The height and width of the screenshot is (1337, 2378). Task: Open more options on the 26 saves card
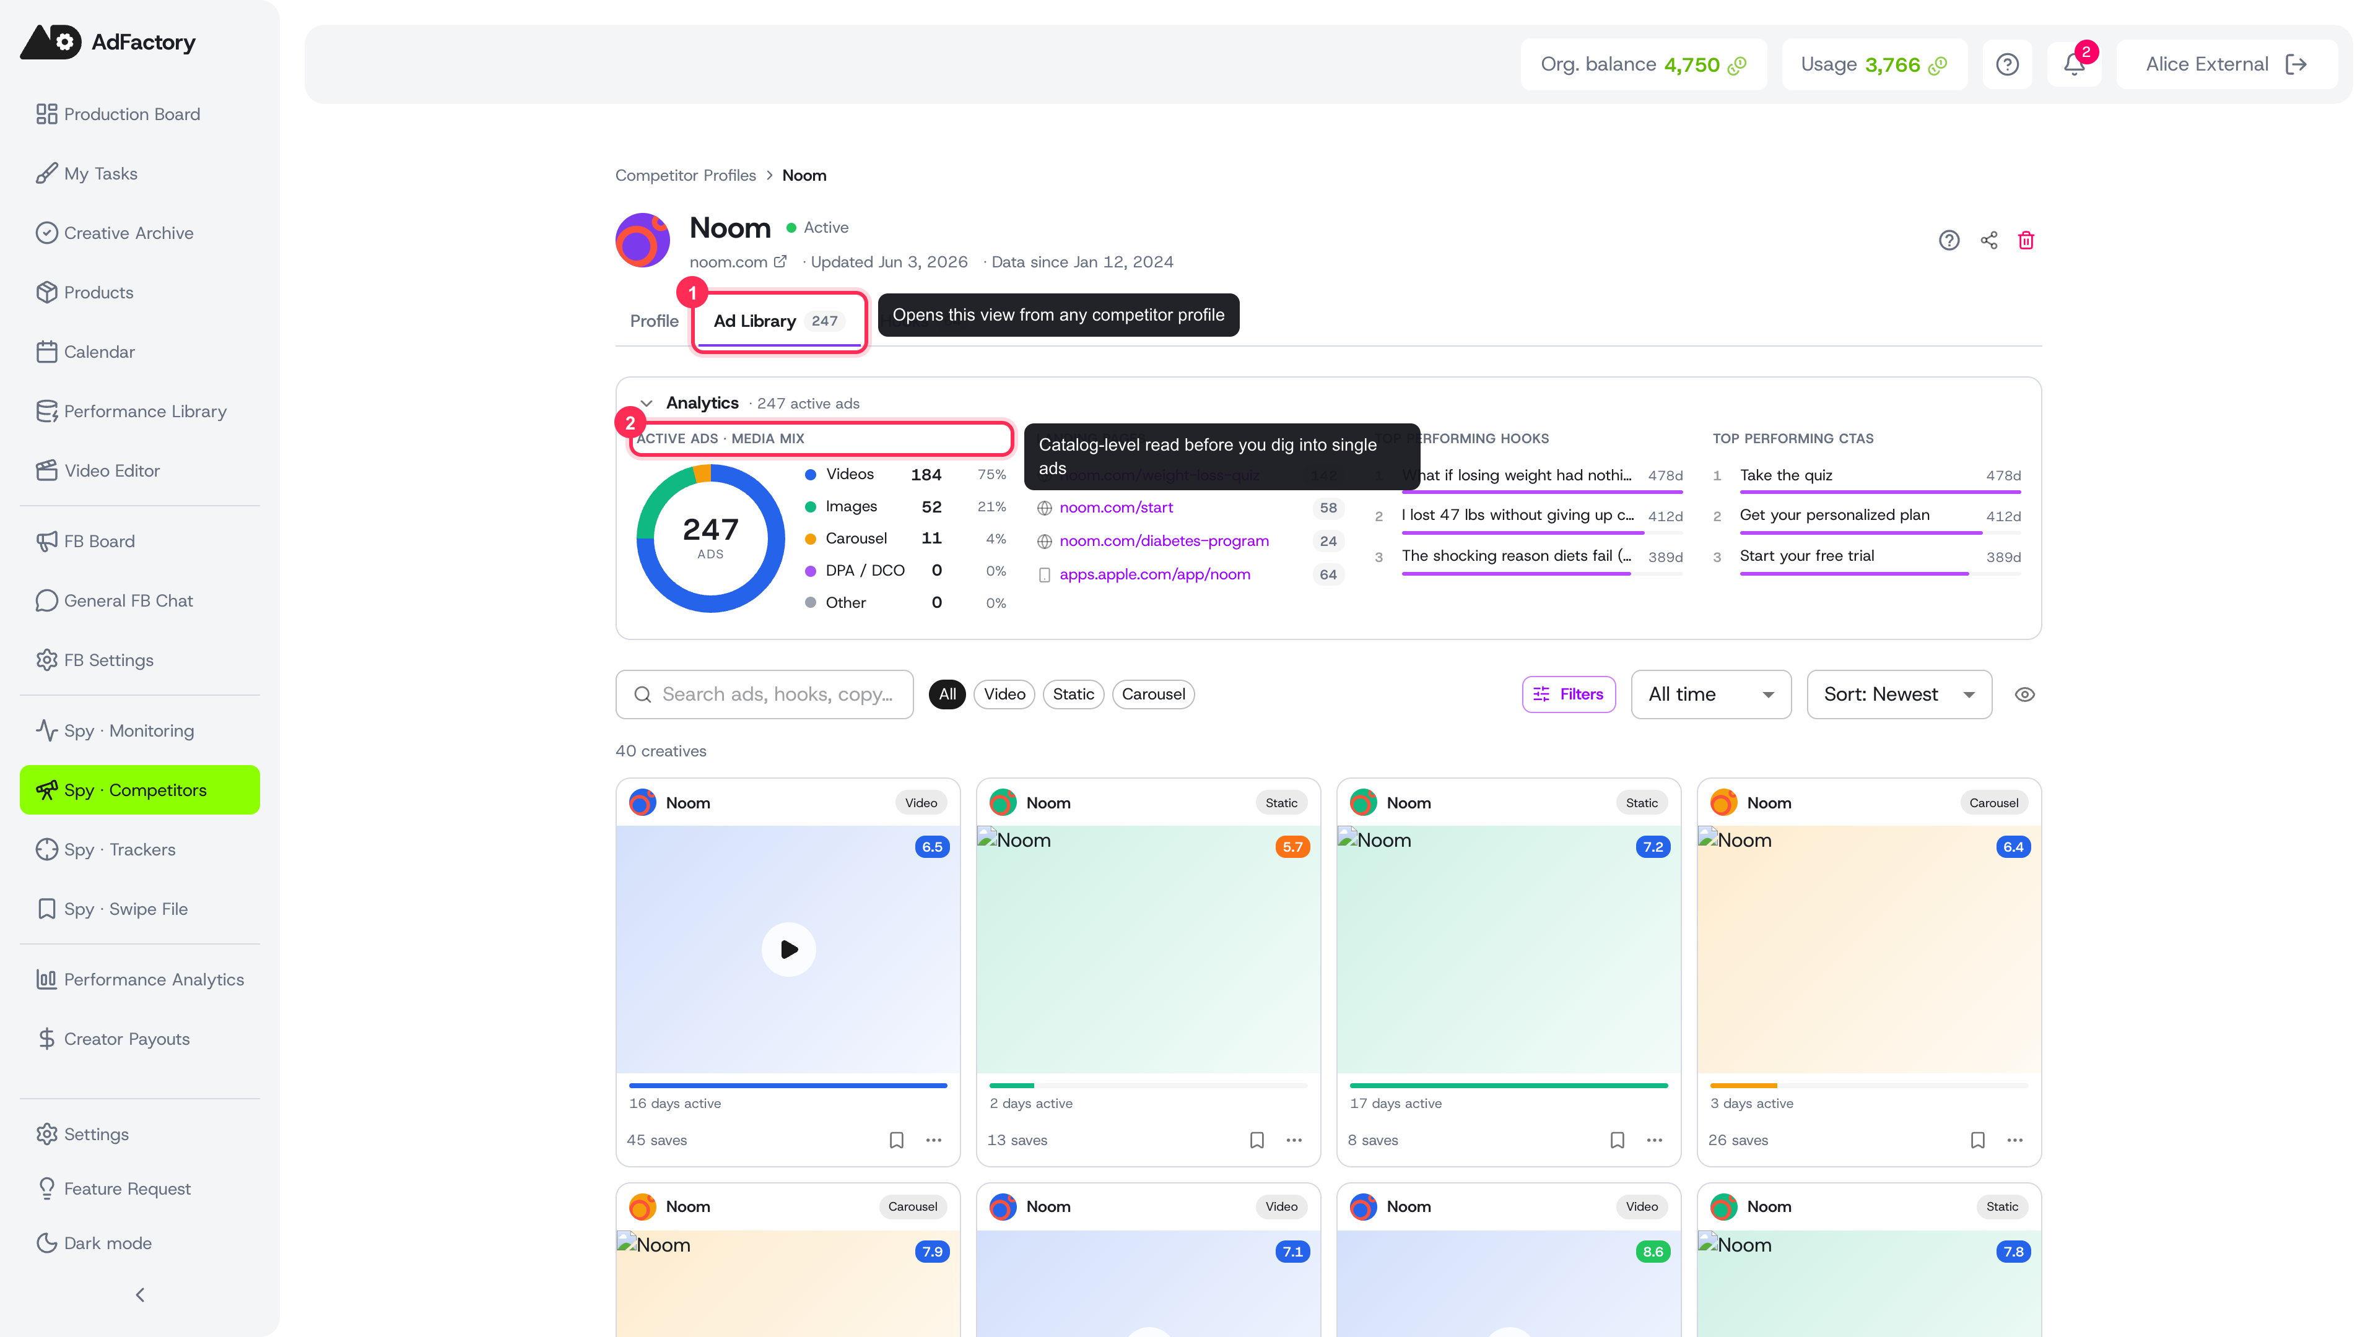click(2015, 1140)
